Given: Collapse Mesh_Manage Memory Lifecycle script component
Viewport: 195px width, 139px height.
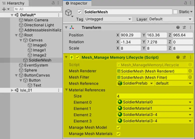Looking at the screenshot, I should point(66,57).
